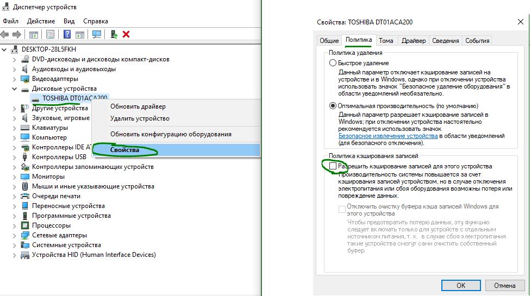531x296 pixels.
Task: Select the Быстрое удаление radio button
Action: [x=333, y=63]
